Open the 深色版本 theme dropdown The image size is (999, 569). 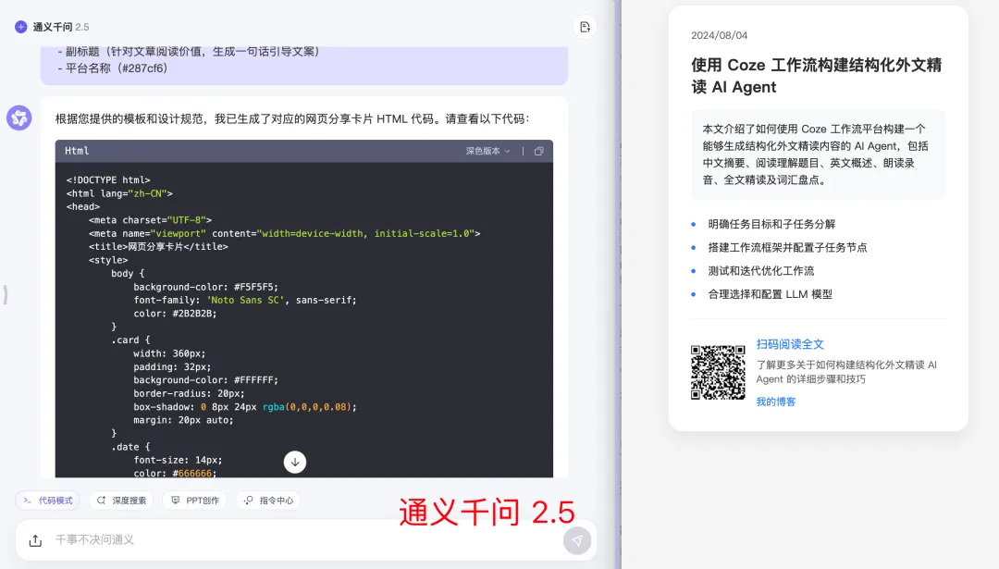(487, 151)
